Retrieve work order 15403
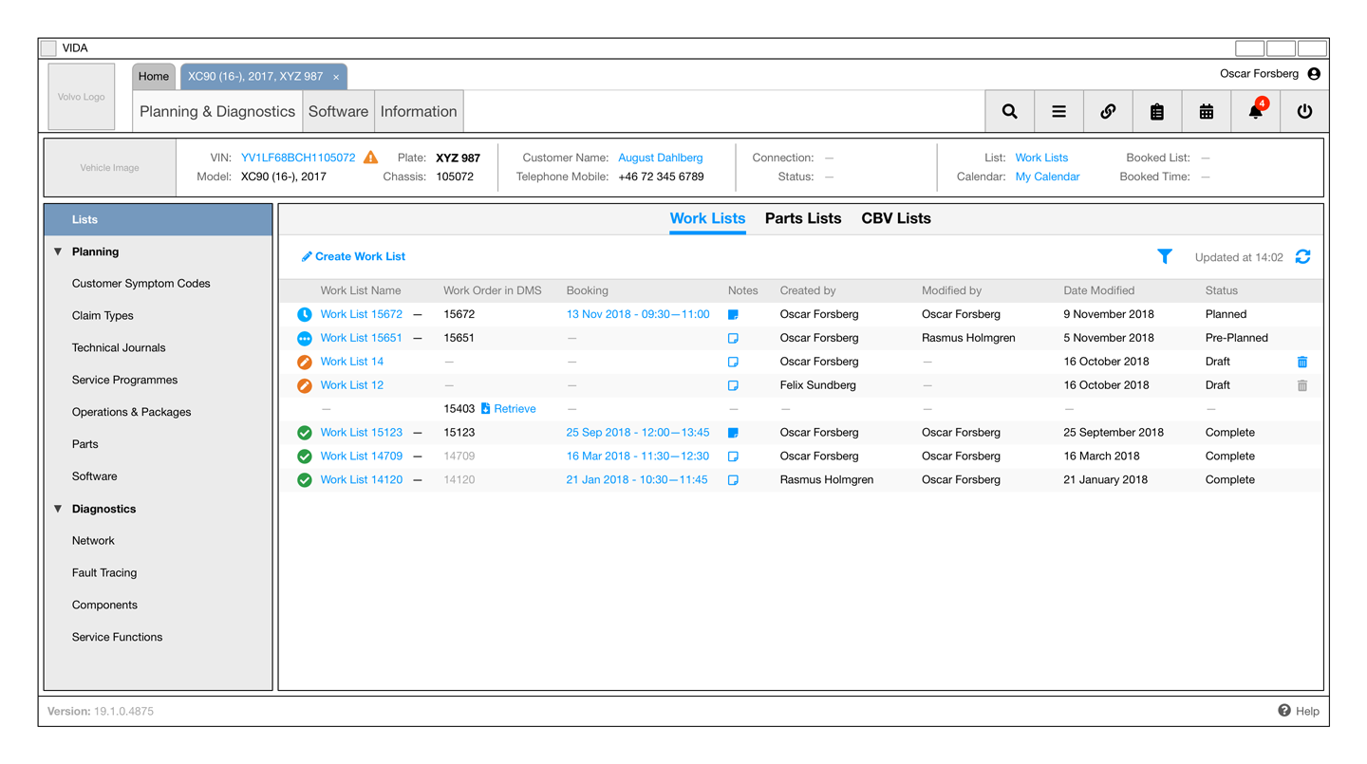This screenshot has width=1367, height=764. pos(508,409)
